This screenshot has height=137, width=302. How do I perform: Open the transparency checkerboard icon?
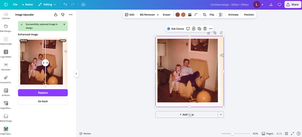click(x=221, y=15)
